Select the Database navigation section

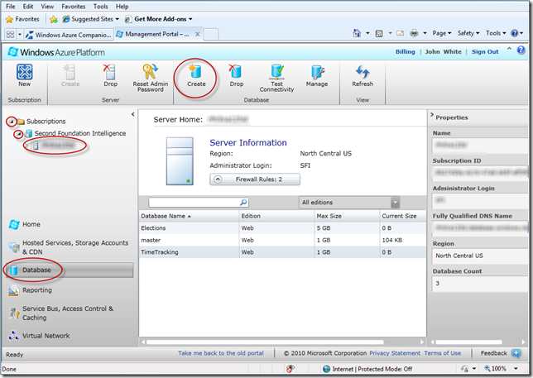pos(70,270)
